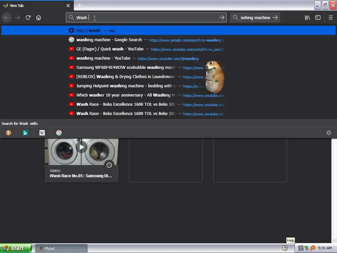Click the leftmost system tray icon
The image size is (337, 253).
click(x=300, y=248)
